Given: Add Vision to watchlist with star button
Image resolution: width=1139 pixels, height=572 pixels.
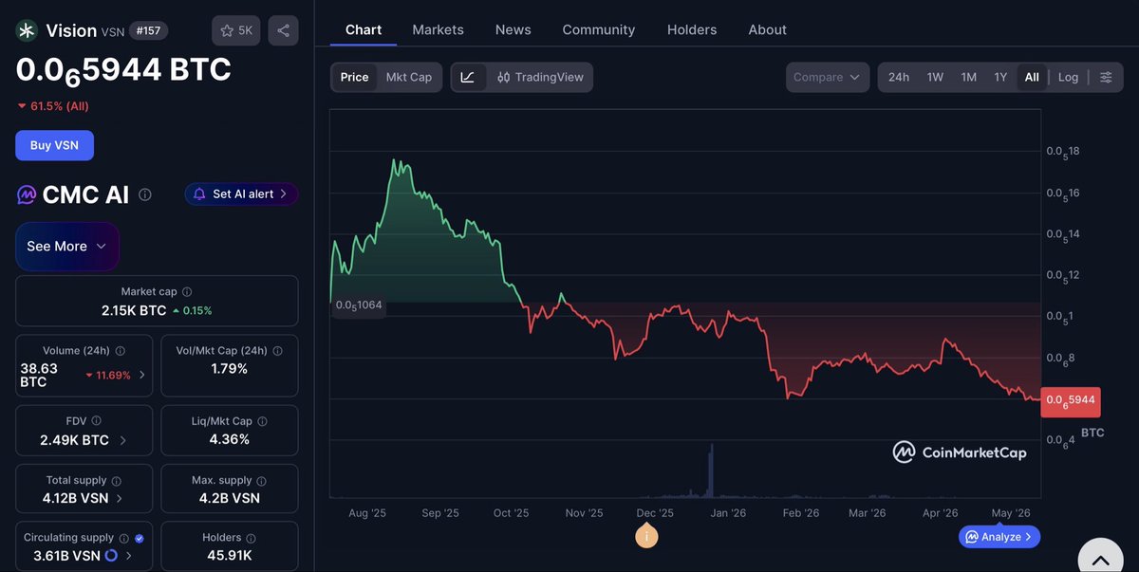Looking at the screenshot, I should coord(236,30).
